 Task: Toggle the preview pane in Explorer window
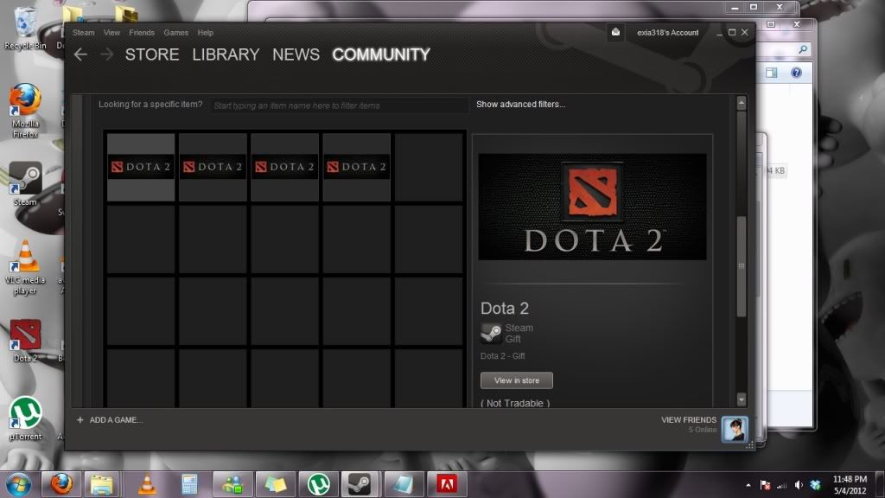tap(771, 73)
